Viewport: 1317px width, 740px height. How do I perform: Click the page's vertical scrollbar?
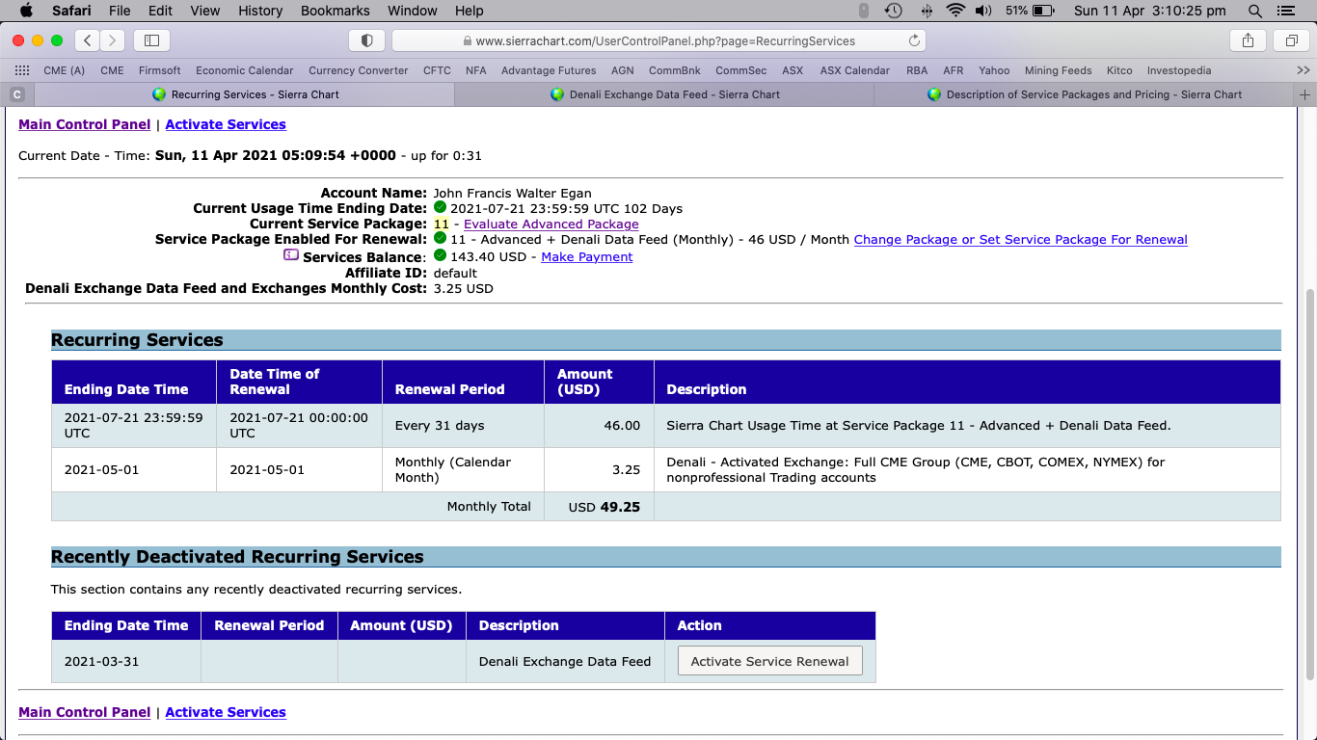(1310, 487)
